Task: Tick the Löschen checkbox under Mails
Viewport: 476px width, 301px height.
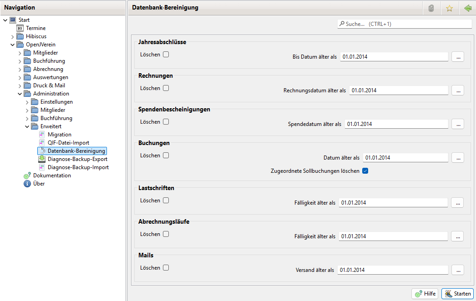Action: click(166, 268)
